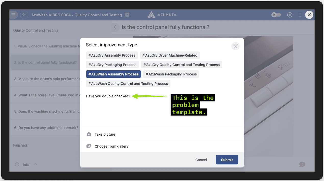Click the camera icon for Take picture
This screenshot has width=324, height=181.
[89, 134]
